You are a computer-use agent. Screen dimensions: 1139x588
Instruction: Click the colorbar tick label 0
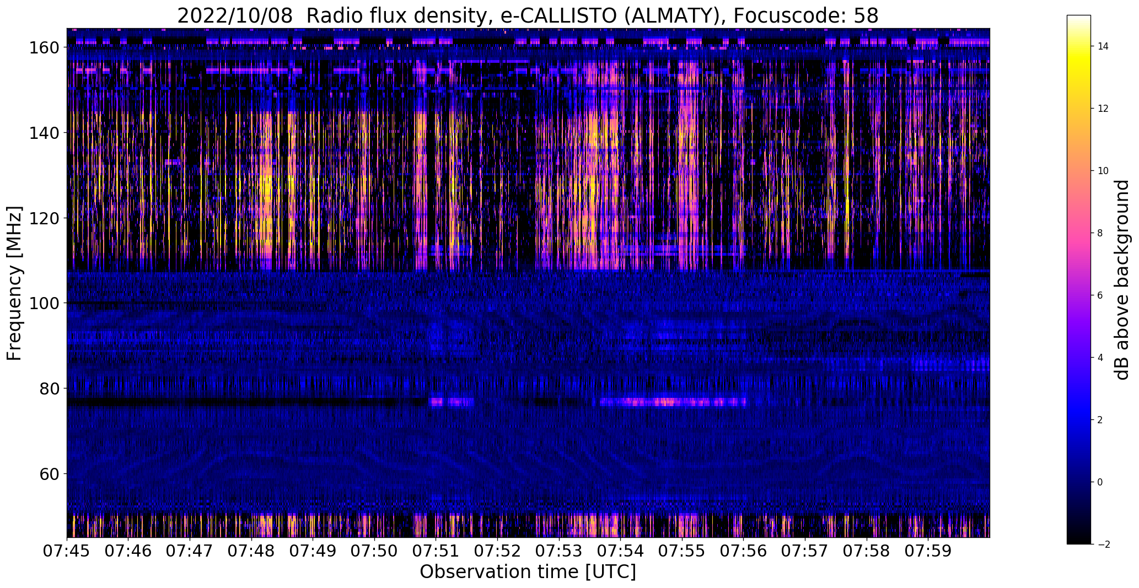click(x=1100, y=482)
